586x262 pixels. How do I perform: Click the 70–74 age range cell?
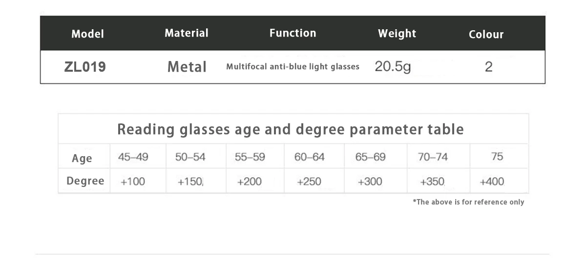coord(433,157)
